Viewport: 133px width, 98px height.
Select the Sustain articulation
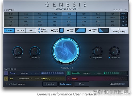point(9,30)
